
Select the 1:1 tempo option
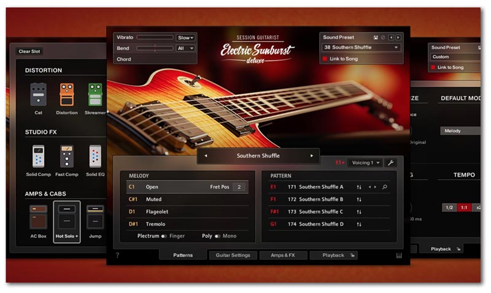click(464, 207)
